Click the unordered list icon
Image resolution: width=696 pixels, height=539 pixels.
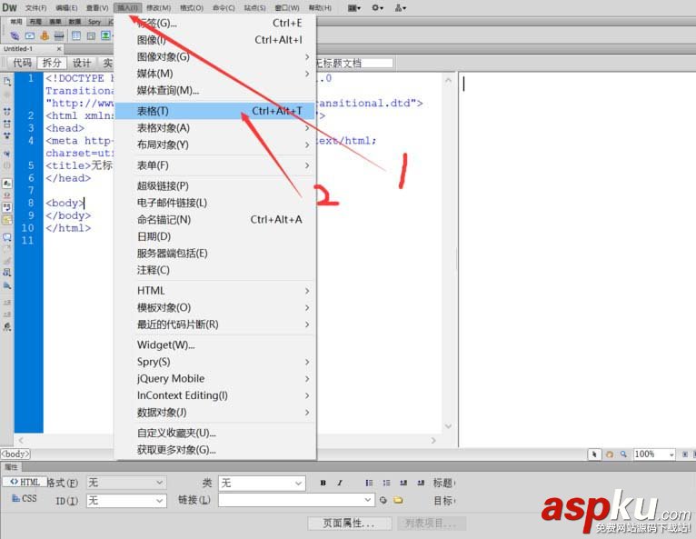coord(369,483)
